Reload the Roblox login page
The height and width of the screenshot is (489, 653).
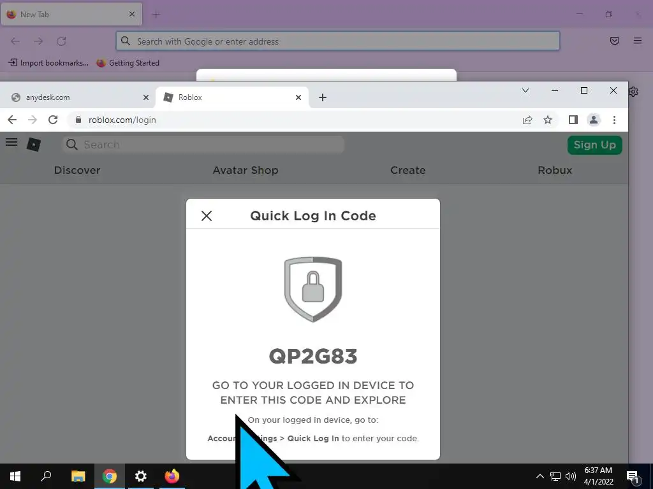pos(53,120)
